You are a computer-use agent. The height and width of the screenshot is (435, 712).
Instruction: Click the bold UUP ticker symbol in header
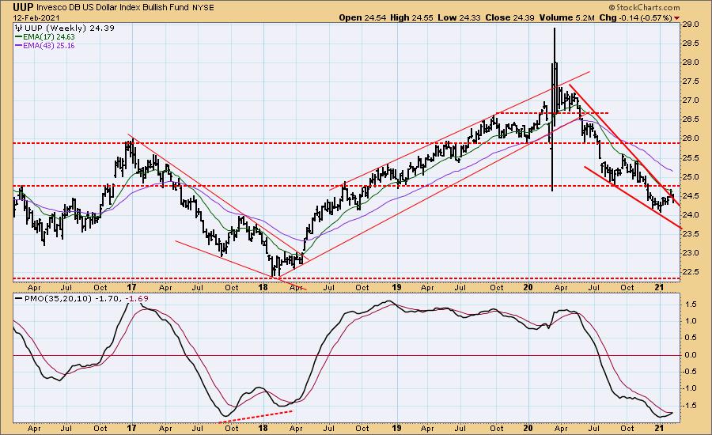click(x=23, y=7)
